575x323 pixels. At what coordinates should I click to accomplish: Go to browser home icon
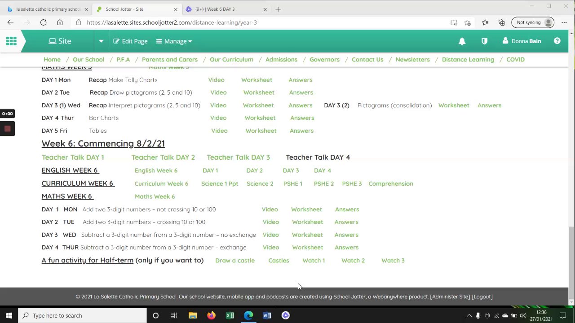pyautogui.click(x=60, y=22)
